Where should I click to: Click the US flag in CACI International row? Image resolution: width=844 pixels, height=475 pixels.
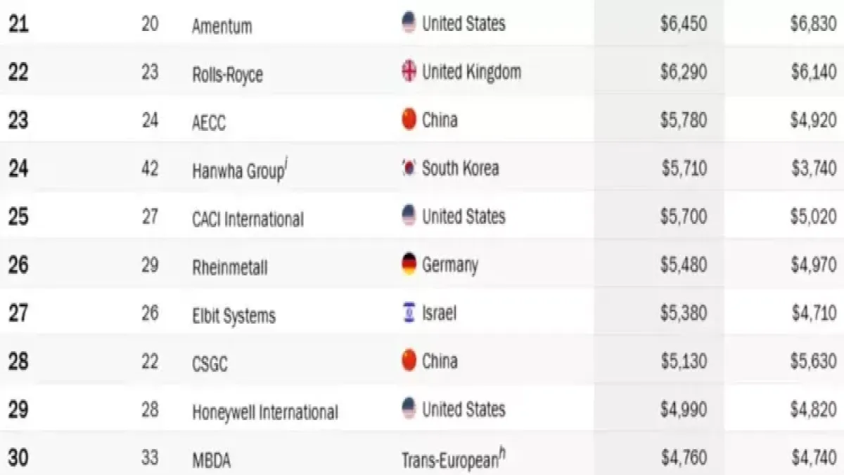tap(409, 216)
